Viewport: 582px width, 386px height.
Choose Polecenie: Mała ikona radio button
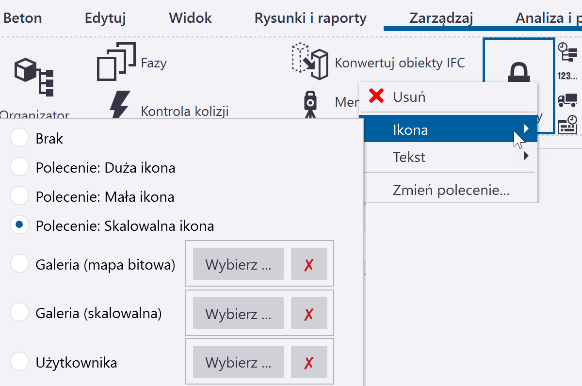(x=19, y=197)
